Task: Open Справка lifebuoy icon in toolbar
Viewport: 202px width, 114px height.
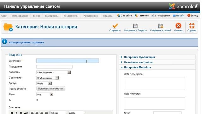Action: point(192,26)
